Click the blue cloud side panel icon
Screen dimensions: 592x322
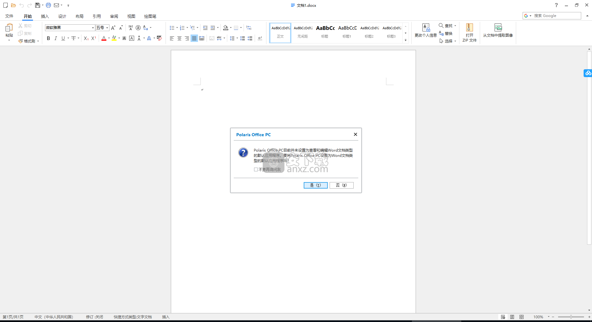click(588, 73)
